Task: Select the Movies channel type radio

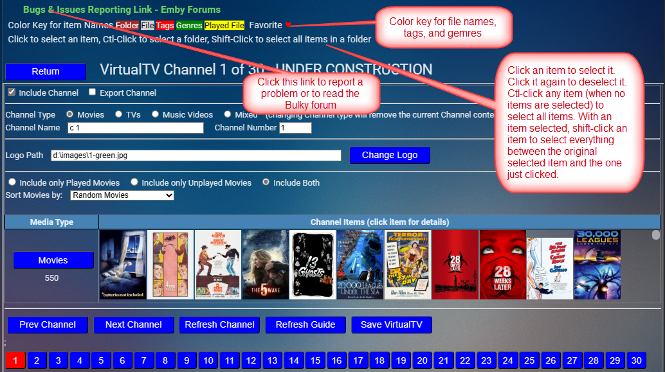Action: click(70, 114)
